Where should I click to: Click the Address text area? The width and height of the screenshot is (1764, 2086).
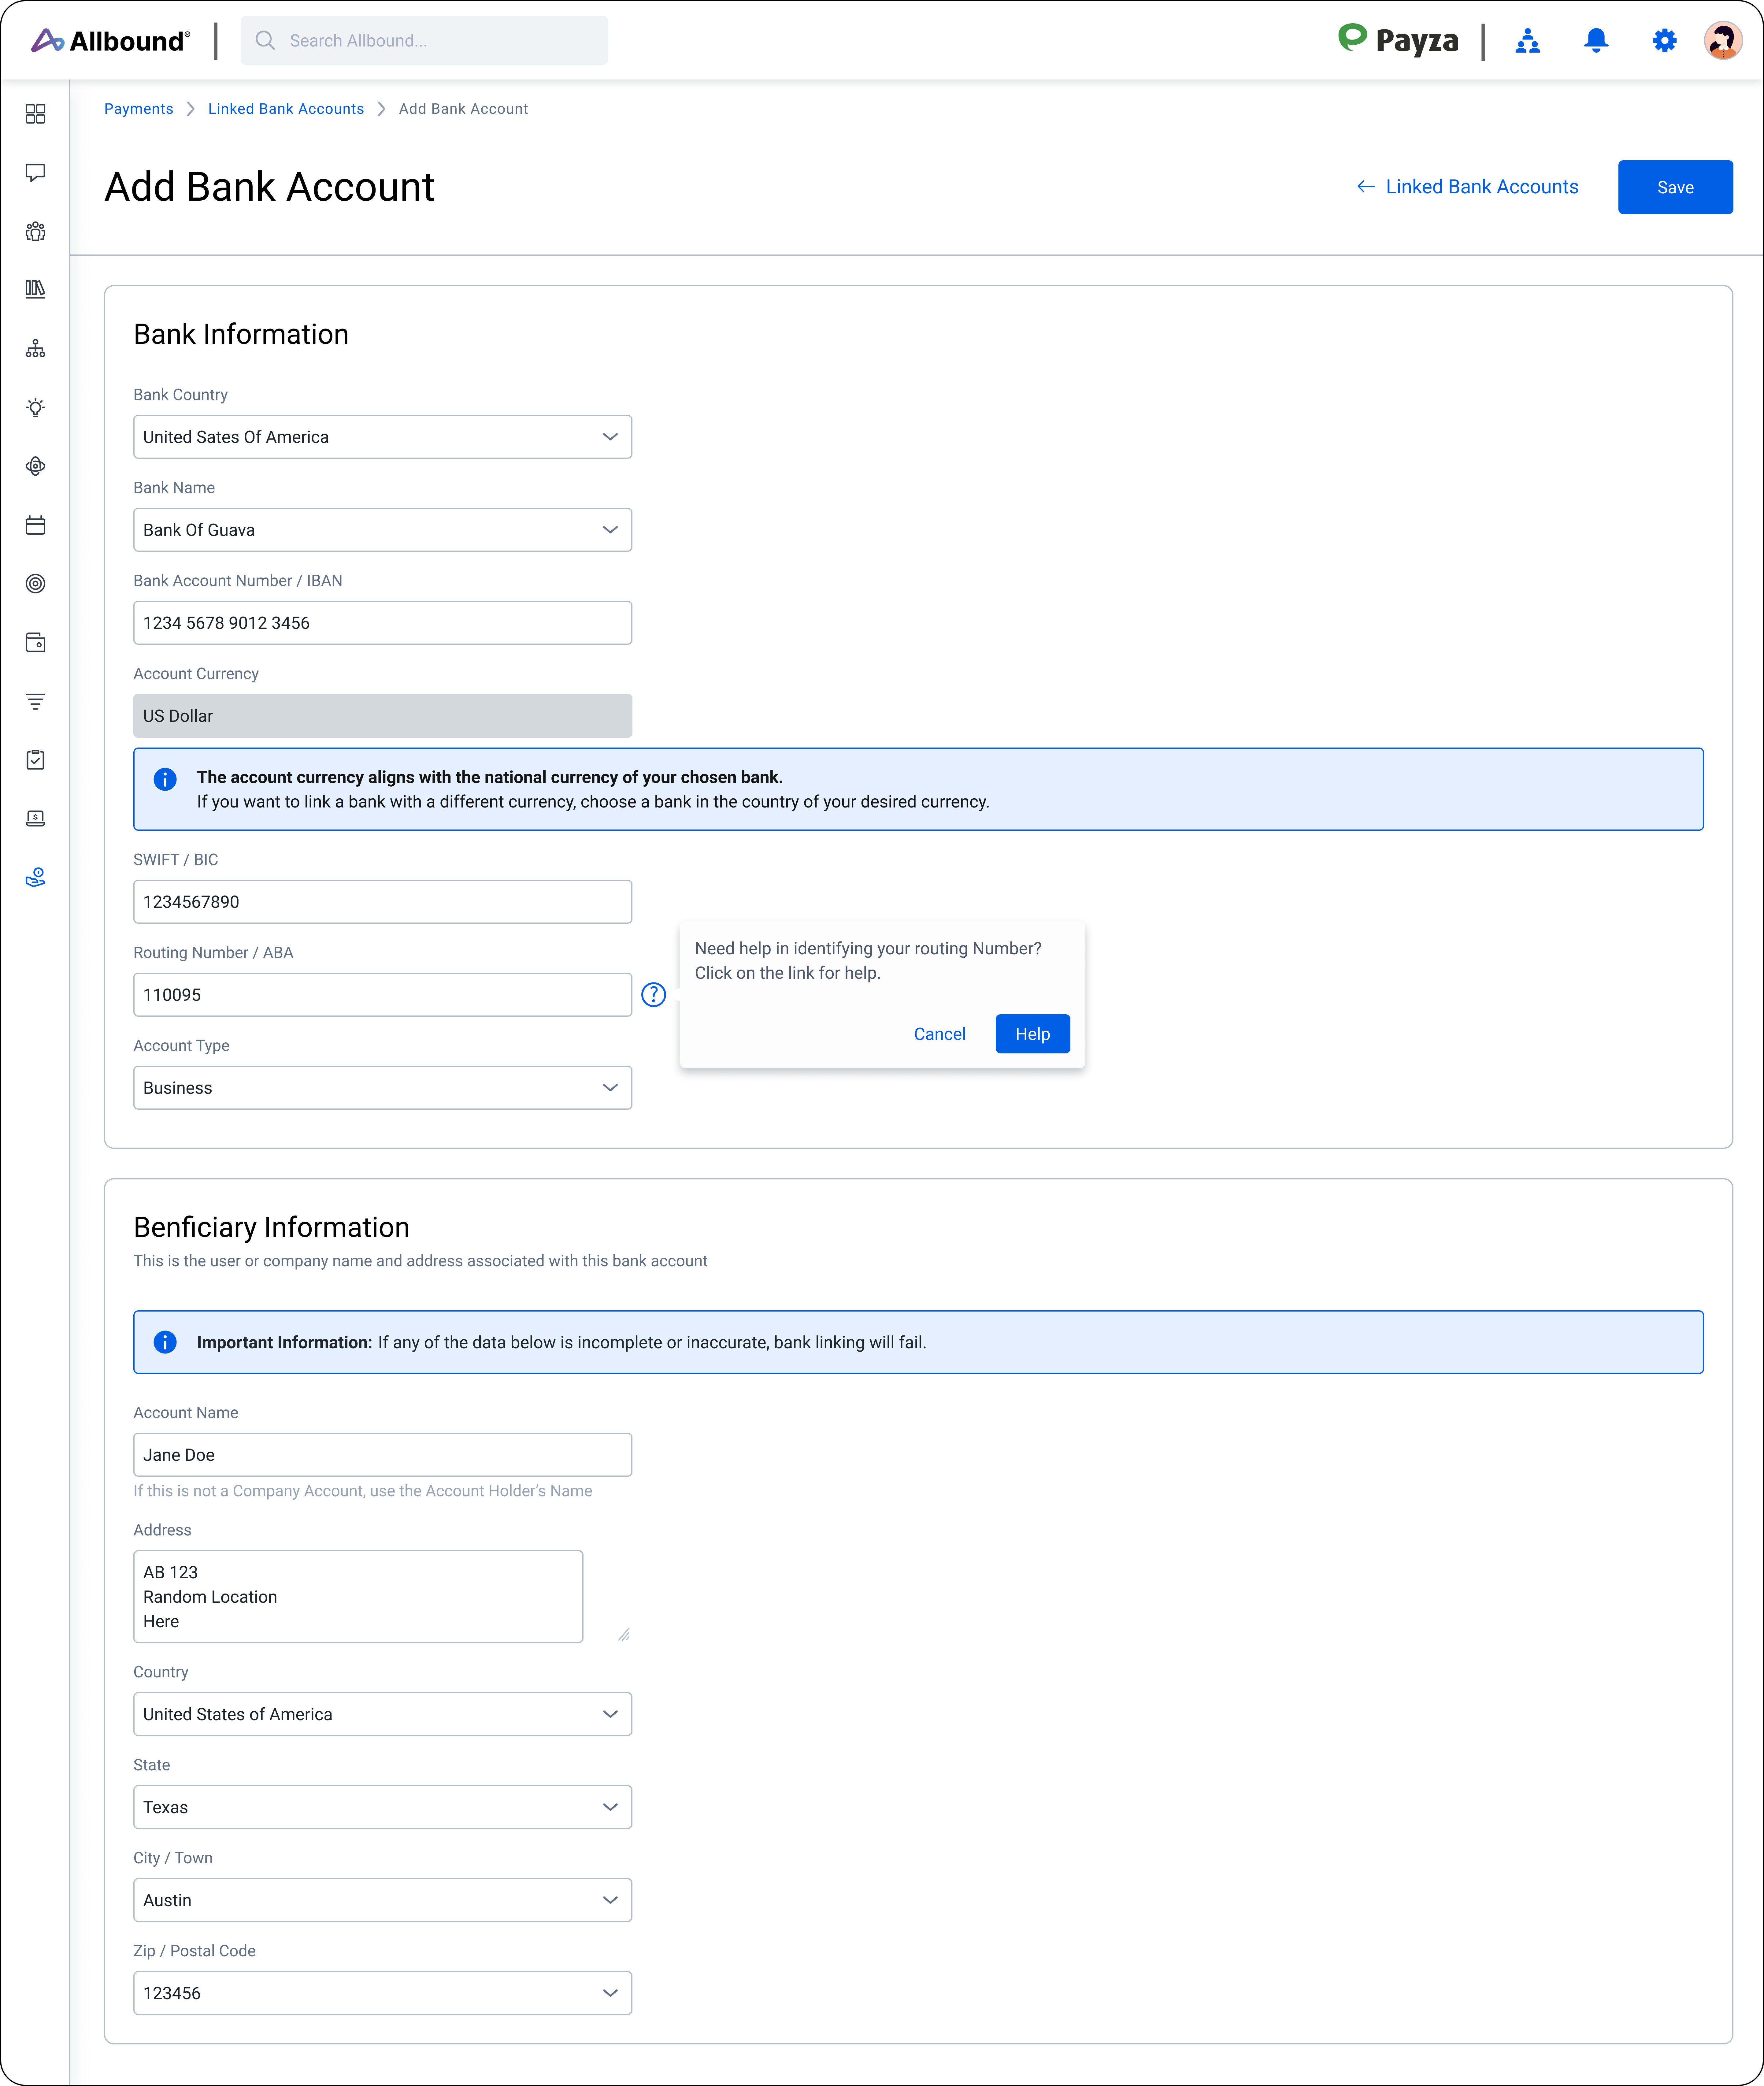point(358,1597)
